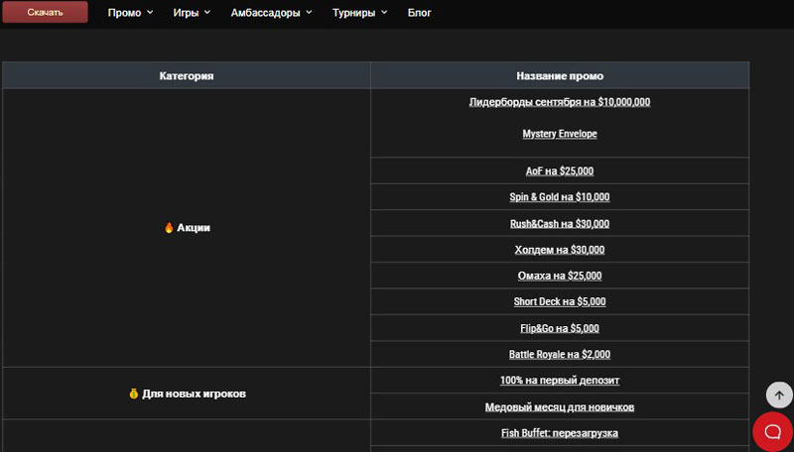This screenshot has height=452, width=794.
Task: Open Rush&Cash на $30,000 link
Action: point(559,223)
